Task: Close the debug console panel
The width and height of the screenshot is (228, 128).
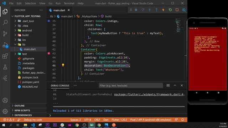Action: tap(182, 85)
